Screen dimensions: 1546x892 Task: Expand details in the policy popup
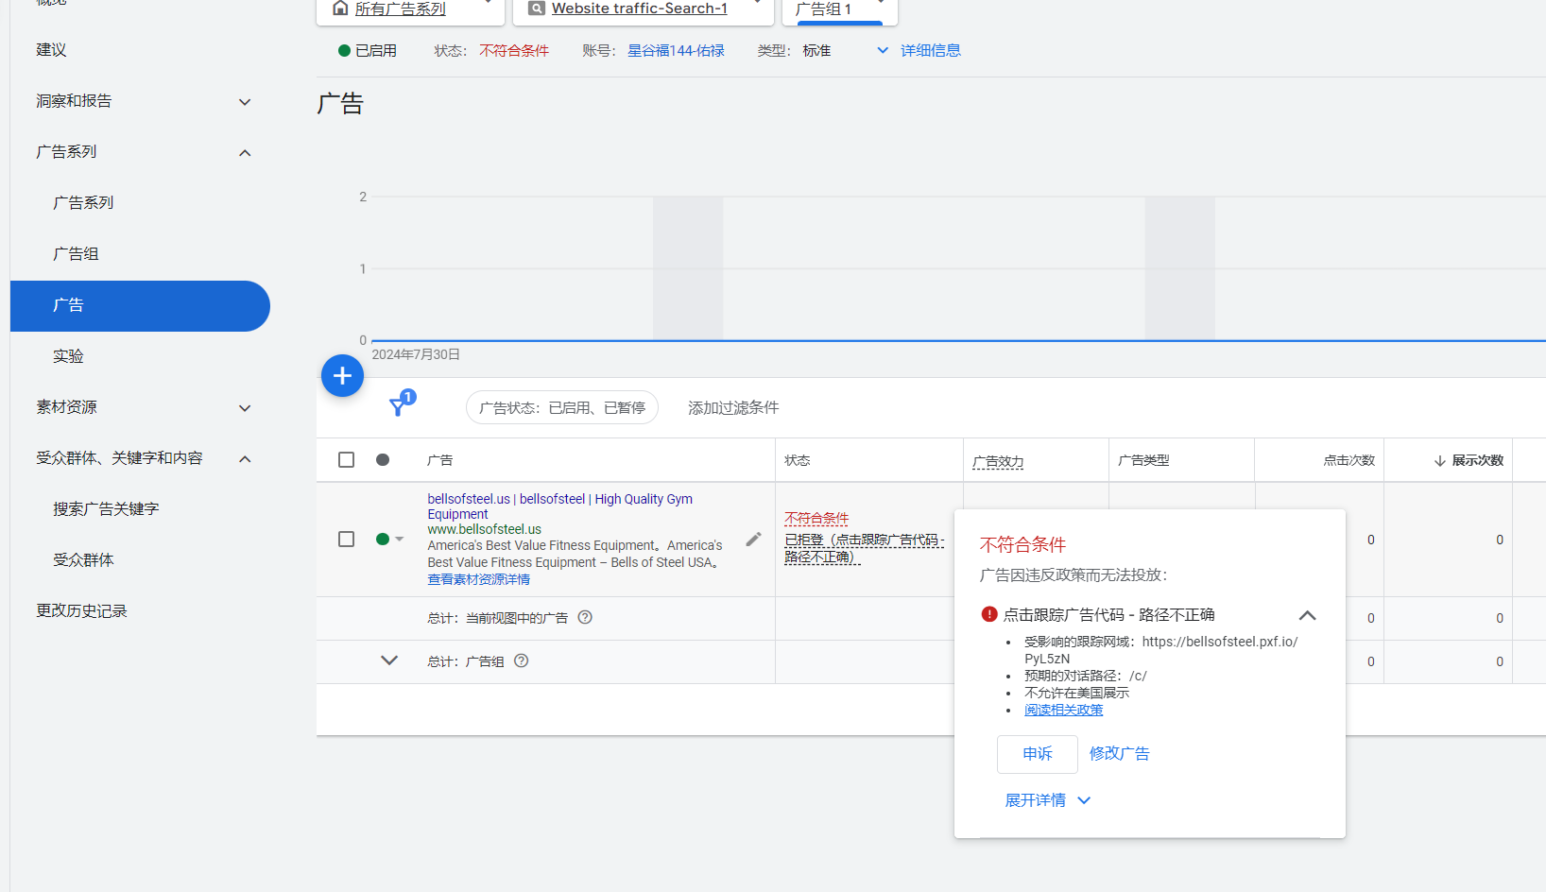click(1047, 800)
